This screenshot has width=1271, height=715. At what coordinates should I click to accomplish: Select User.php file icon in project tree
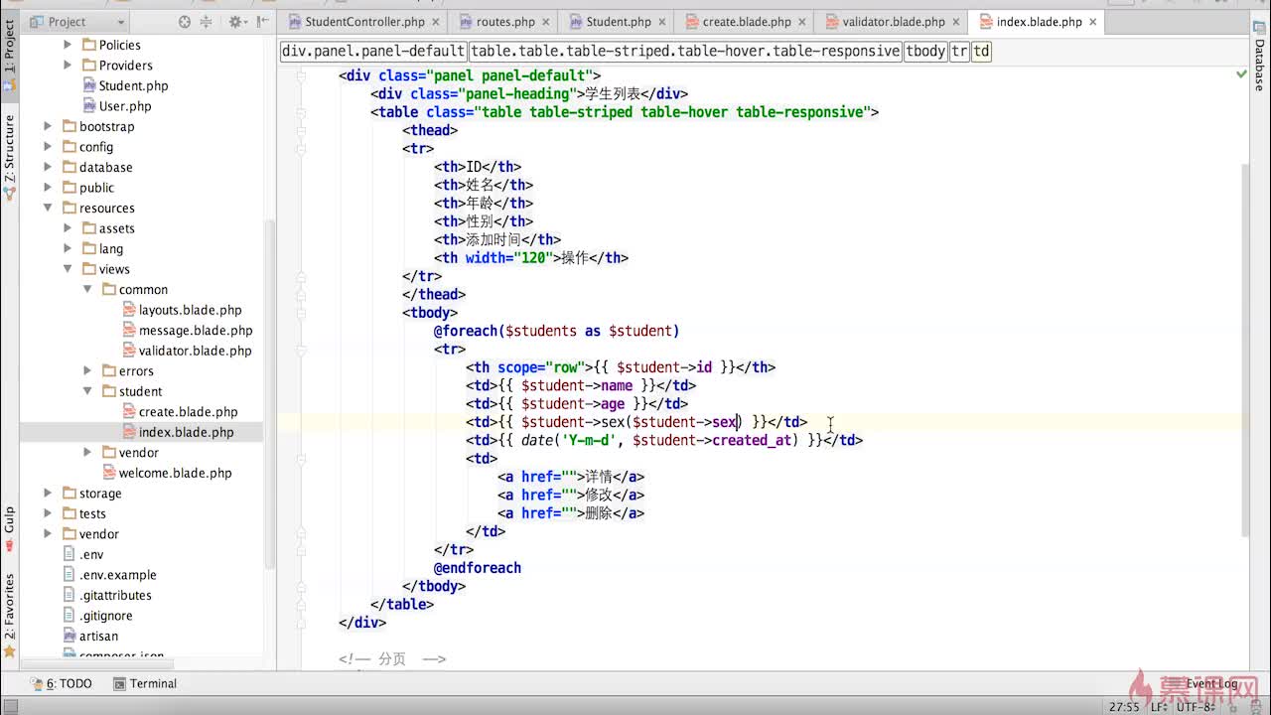tap(89, 106)
